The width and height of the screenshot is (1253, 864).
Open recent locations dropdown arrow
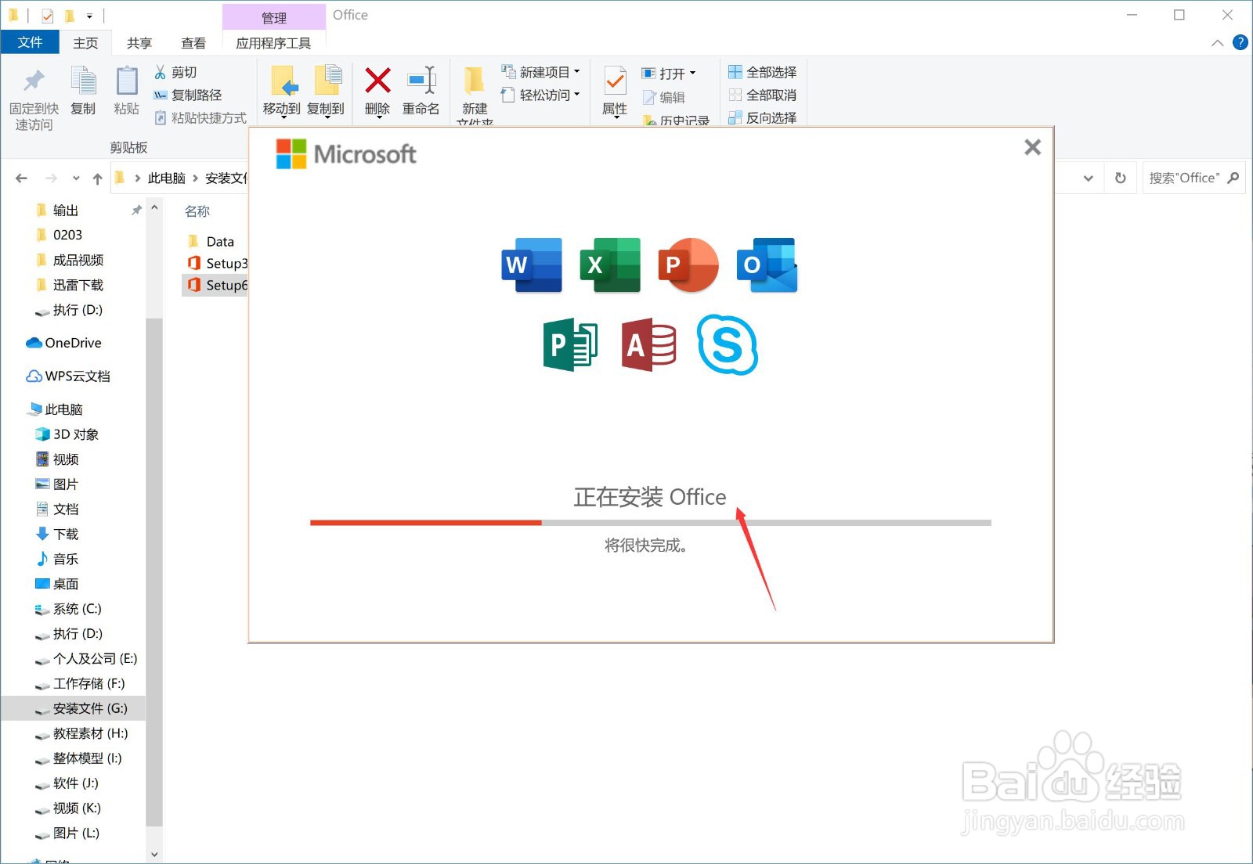tap(76, 178)
